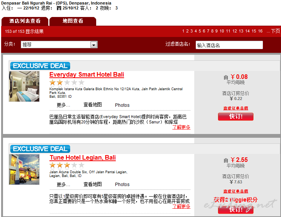
Task: Go to results page 12
Action: (x=235, y=31)
